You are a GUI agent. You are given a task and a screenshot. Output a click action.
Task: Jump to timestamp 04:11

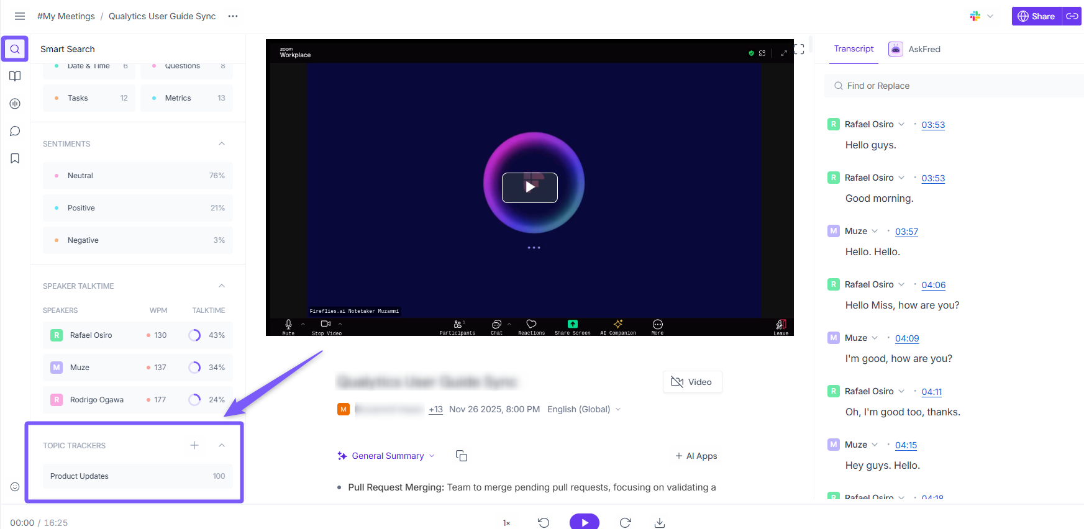click(932, 392)
